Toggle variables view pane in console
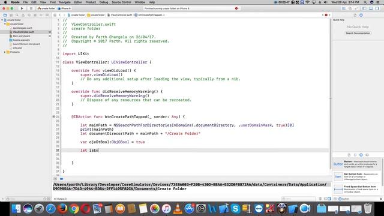384x216 pixels. pyautogui.click(x=325, y=199)
